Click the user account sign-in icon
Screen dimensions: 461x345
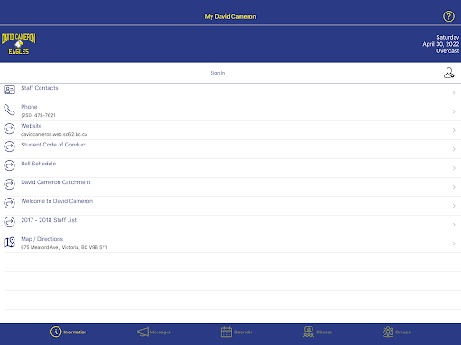449,73
